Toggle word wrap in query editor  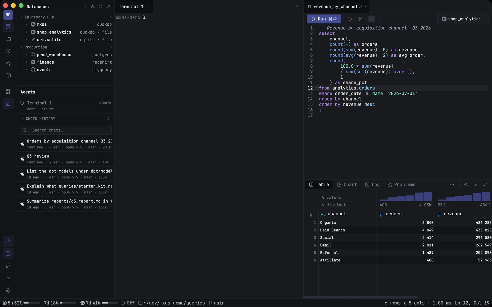371,19
